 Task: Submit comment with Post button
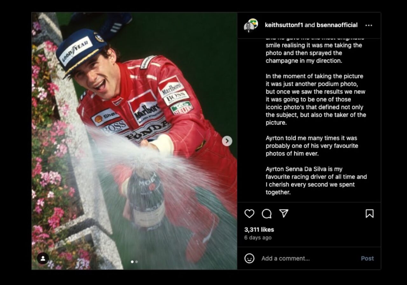(367, 258)
